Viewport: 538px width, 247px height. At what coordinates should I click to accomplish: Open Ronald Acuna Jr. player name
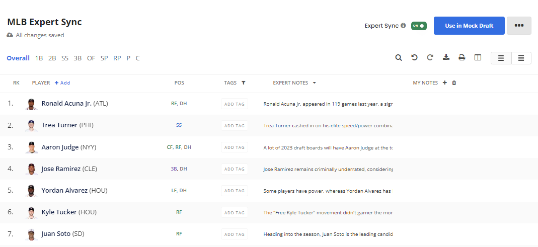66,103
